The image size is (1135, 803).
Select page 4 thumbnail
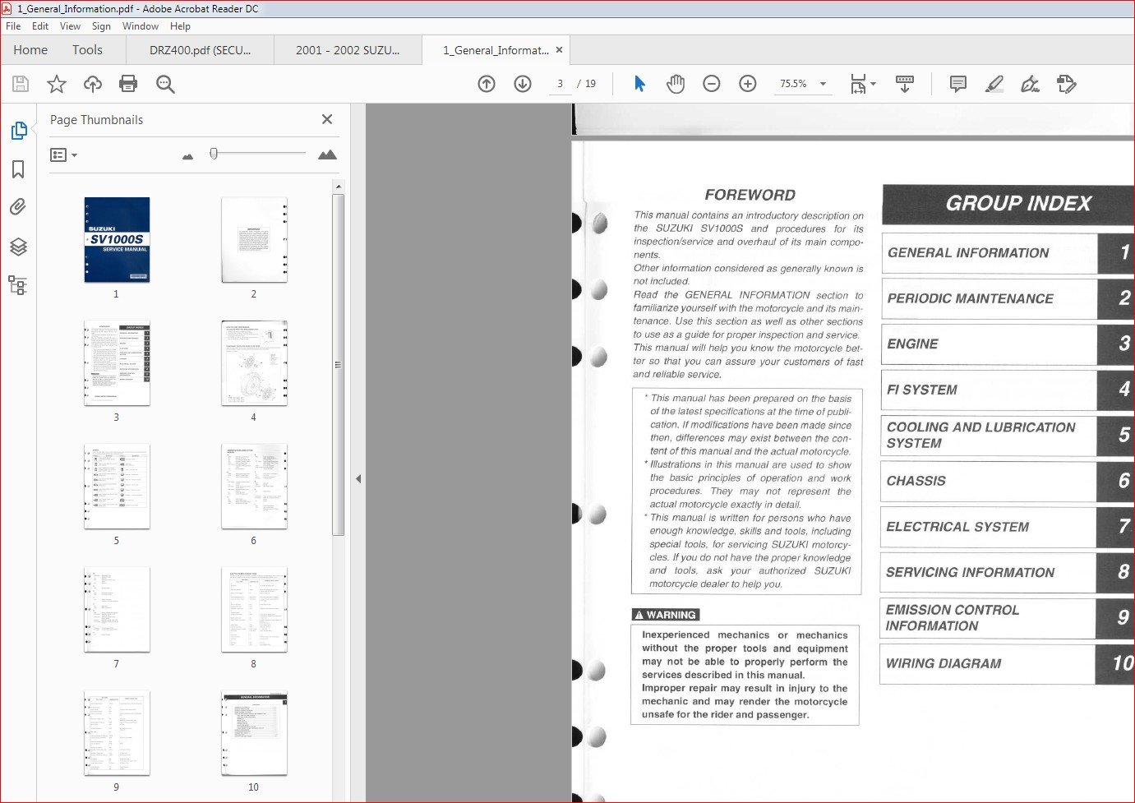pos(254,363)
